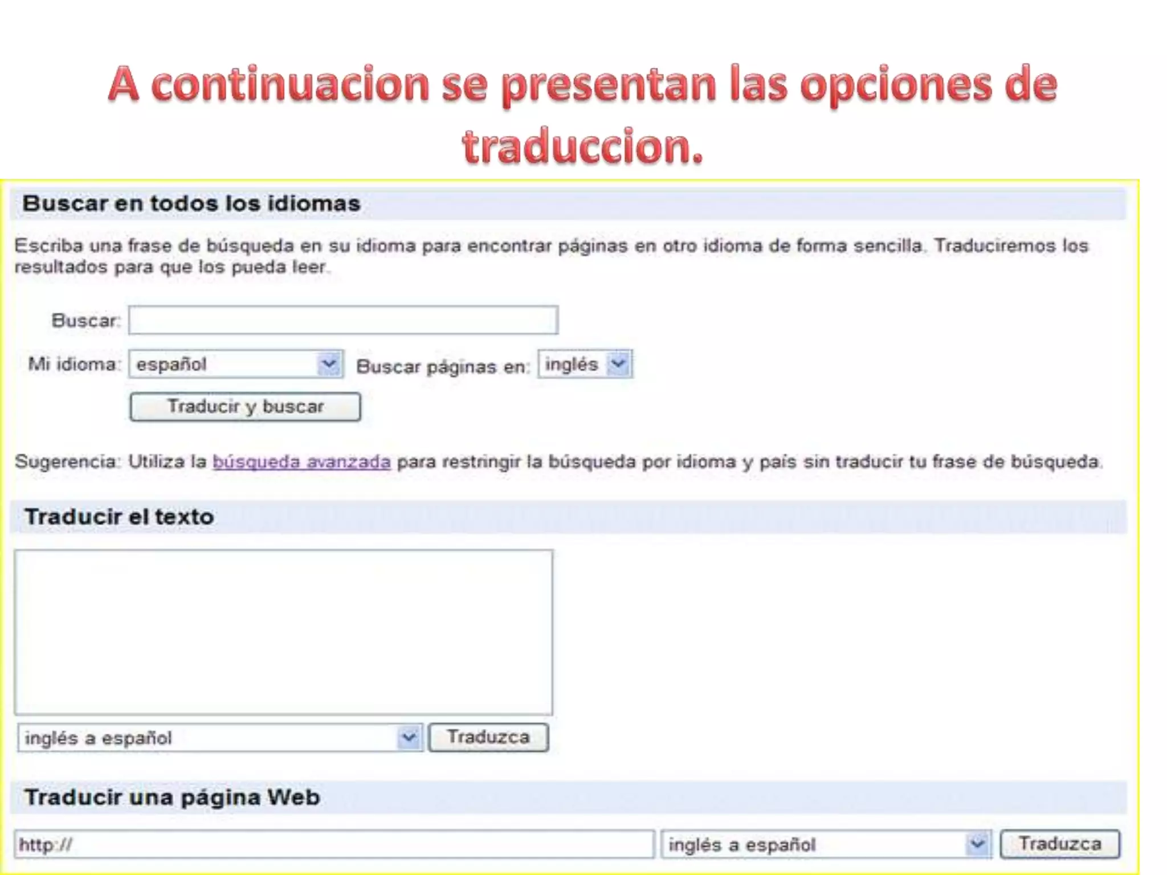Open language pair dropdown under the text area
Image resolution: width=1167 pixels, height=875 pixels.
click(x=220, y=738)
